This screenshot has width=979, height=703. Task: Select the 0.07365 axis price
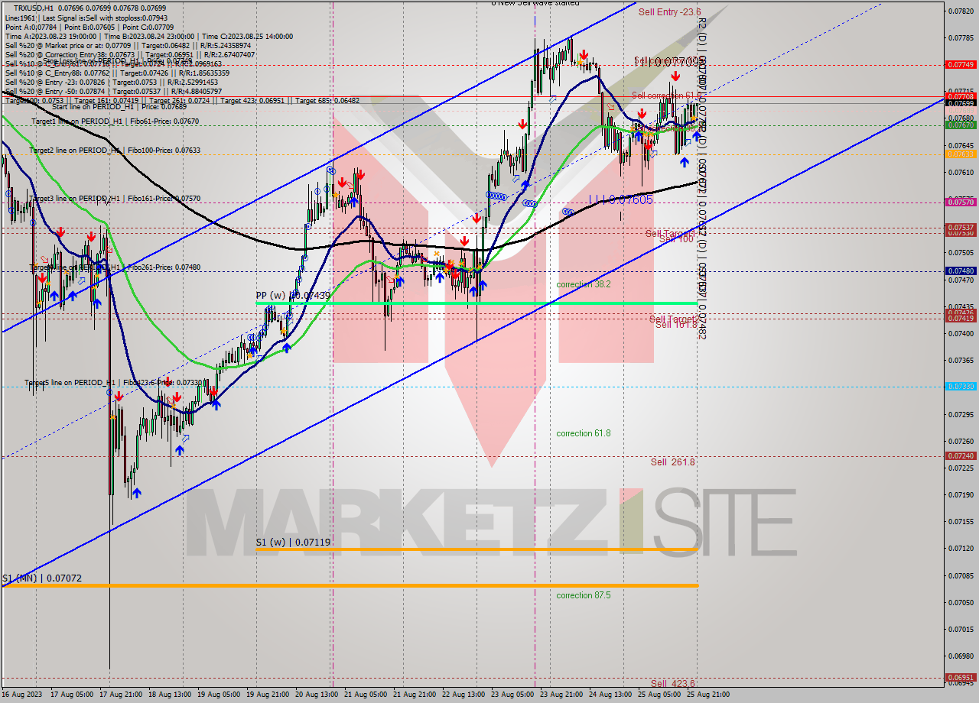(961, 360)
